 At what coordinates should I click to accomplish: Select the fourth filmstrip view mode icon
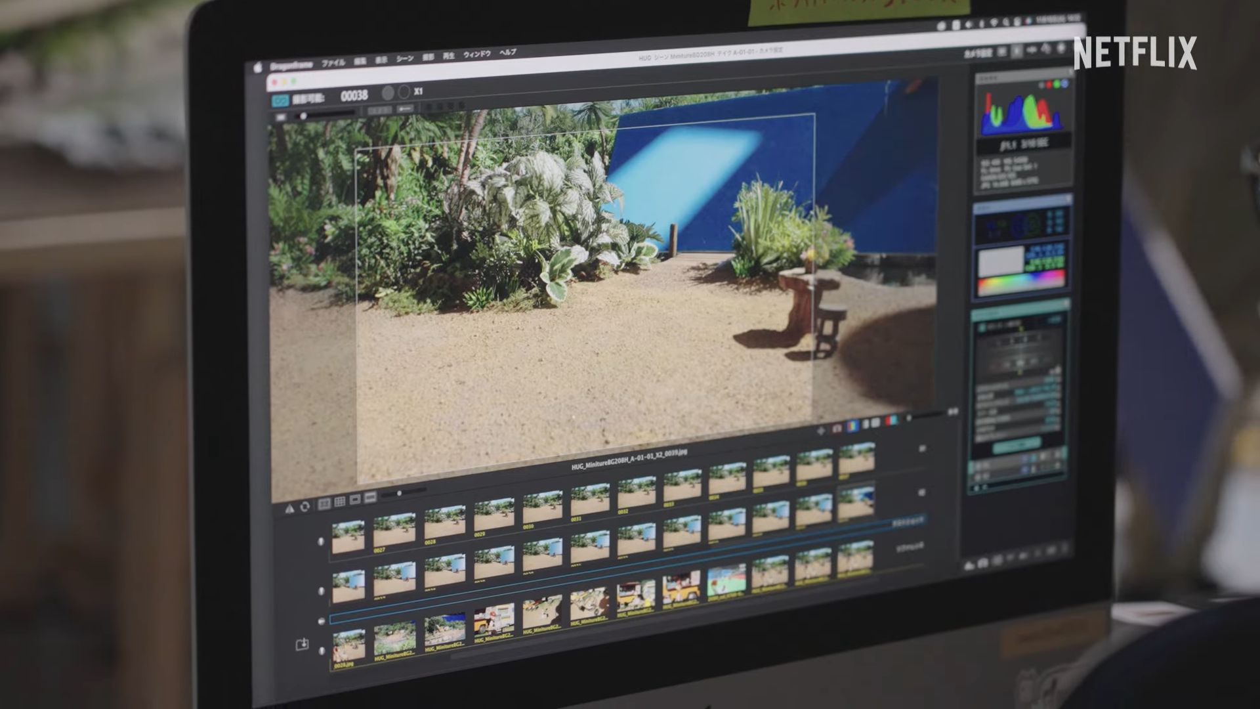(x=370, y=498)
